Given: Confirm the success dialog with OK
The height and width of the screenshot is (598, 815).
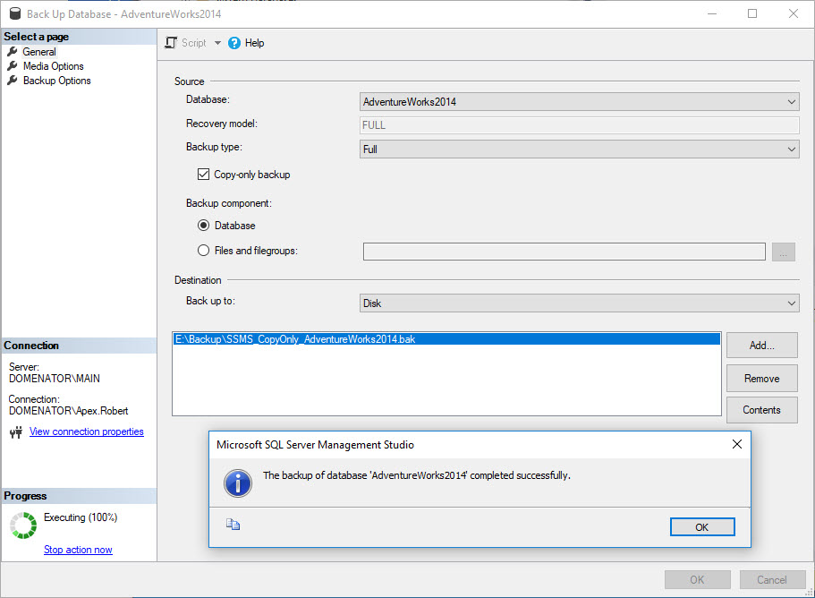Looking at the screenshot, I should tap(702, 526).
